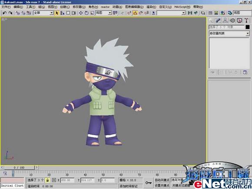
Task: Activate the Select and Rotate tool
Action: pos(86,13)
